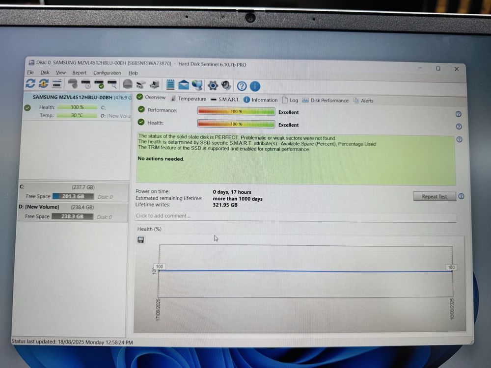Open the View menu

[61, 73]
